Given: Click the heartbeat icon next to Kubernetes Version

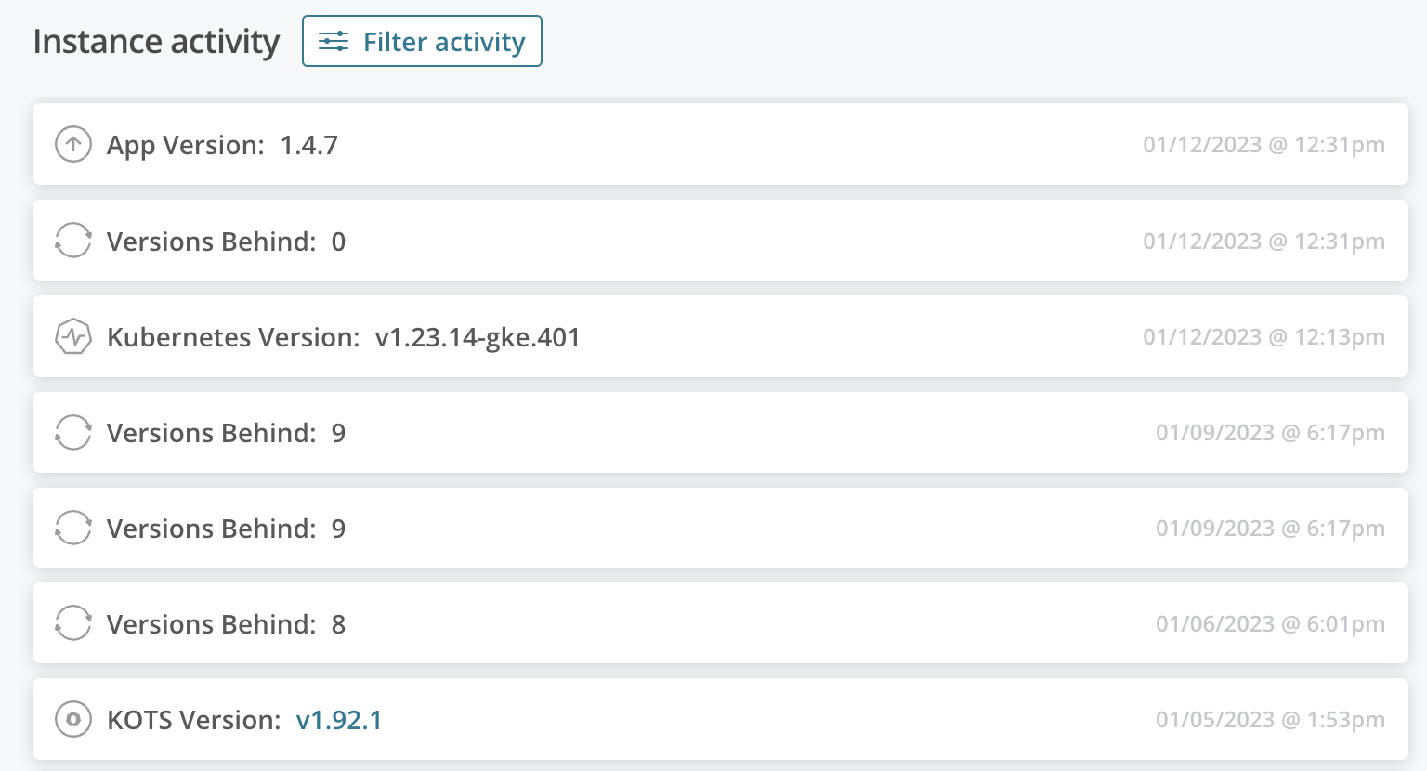Looking at the screenshot, I should 73,336.
